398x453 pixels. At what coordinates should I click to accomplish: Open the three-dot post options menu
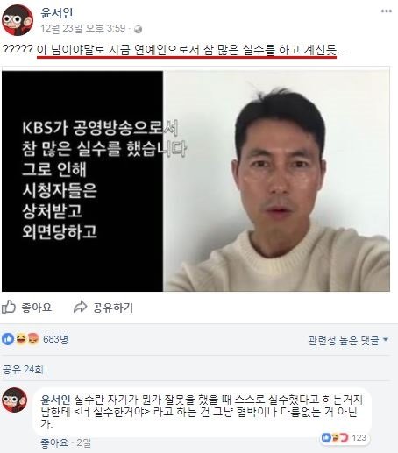click(x=386, y=11)
